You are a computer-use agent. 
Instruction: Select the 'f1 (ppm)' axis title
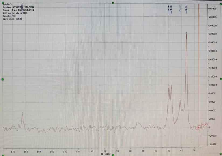point(106,154)
